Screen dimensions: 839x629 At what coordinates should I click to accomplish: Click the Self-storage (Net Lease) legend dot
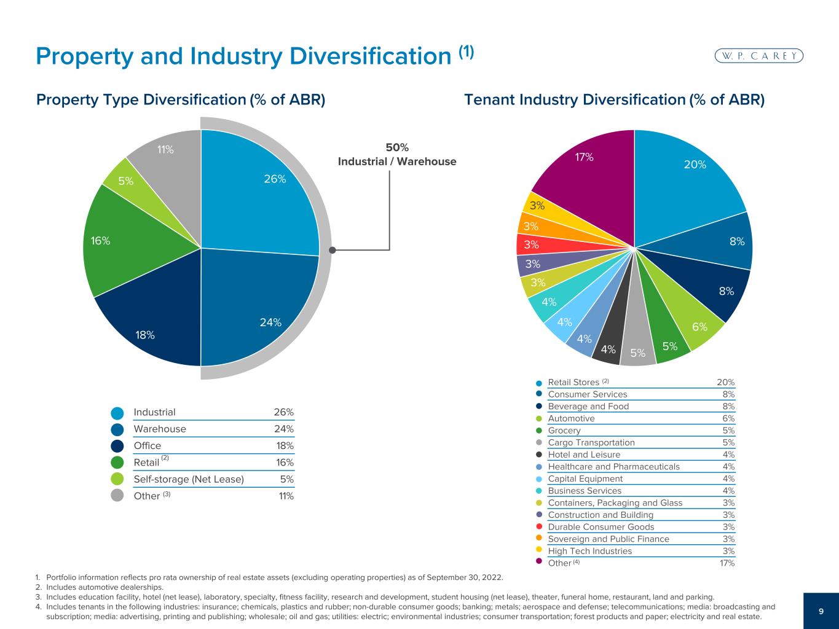[118, 479]
